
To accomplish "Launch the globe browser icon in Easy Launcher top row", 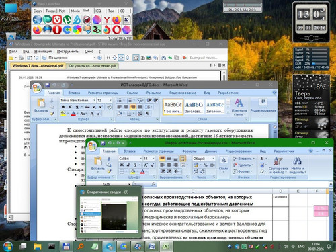I will (x=37, y=19).
